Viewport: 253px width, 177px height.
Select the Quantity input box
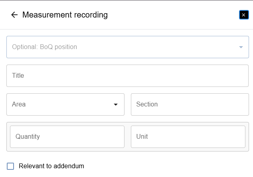tap(67, 137)
